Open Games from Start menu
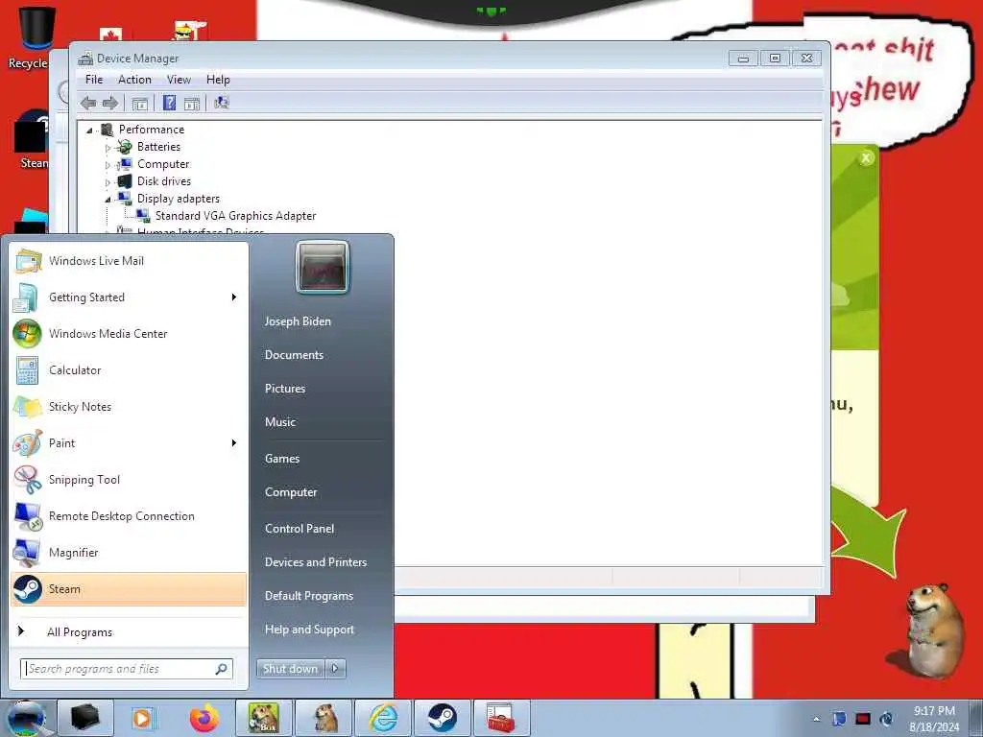 tap(282, 459)
